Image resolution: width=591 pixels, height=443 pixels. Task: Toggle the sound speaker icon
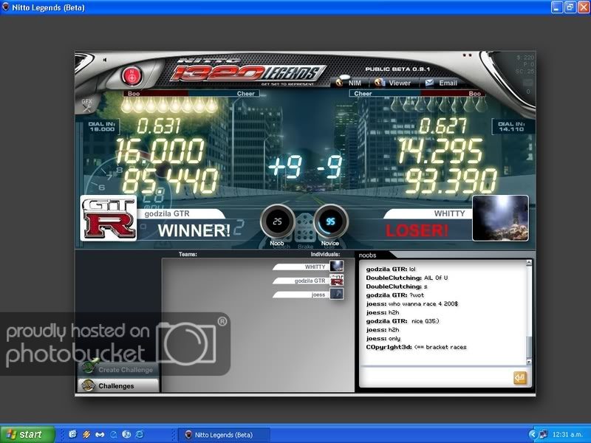[x=105, y=60]
